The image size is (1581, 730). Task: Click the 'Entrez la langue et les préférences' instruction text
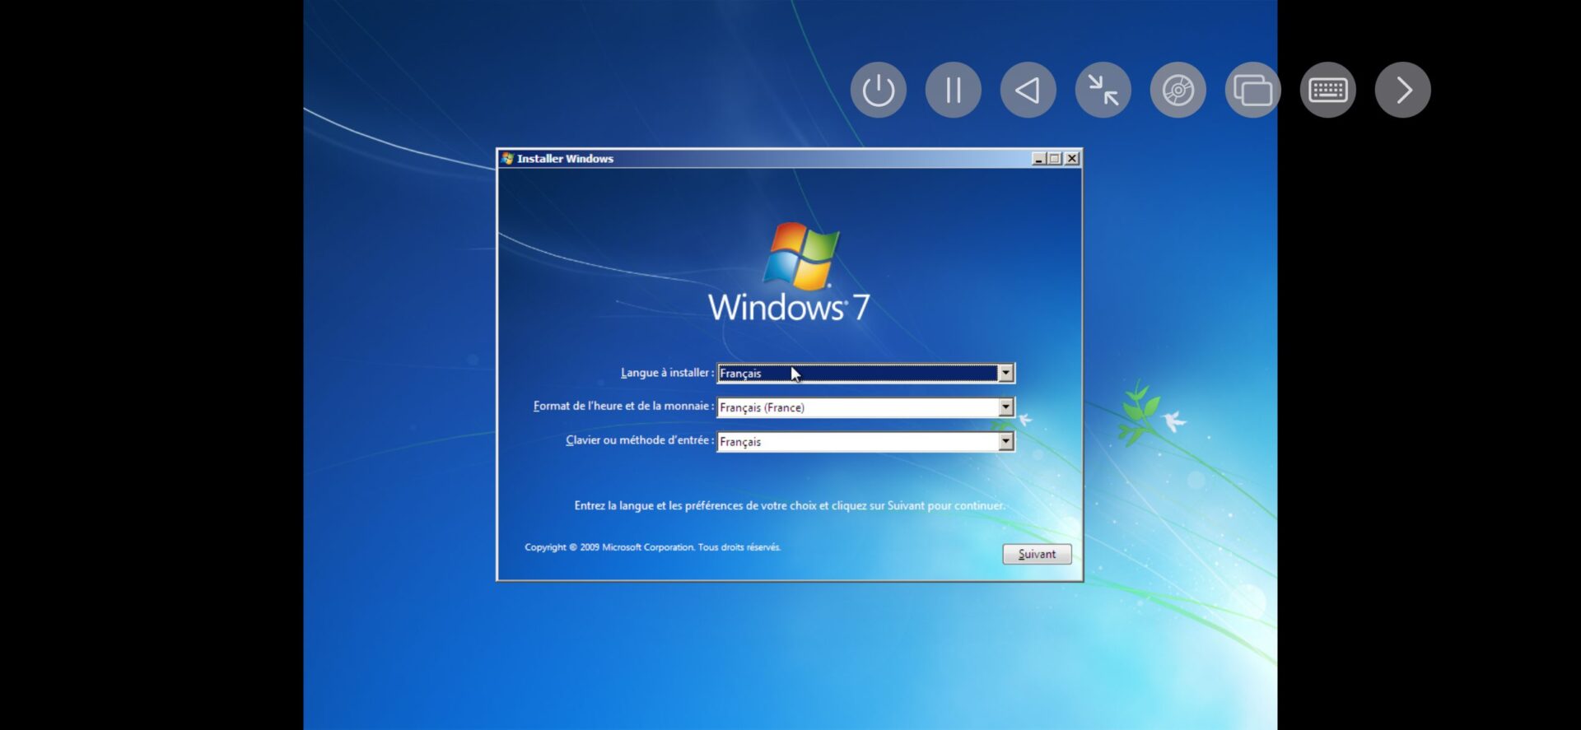tap(790, 505)
